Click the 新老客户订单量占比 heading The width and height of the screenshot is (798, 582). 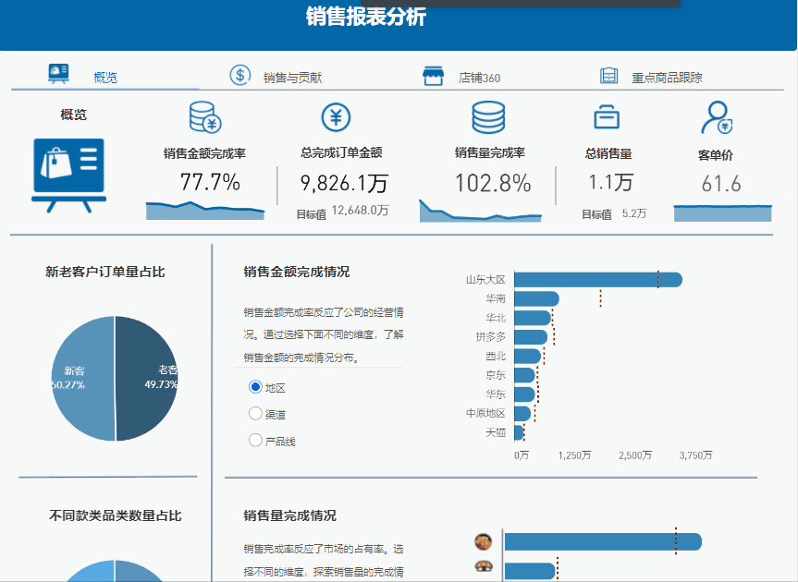coord(105,272)
